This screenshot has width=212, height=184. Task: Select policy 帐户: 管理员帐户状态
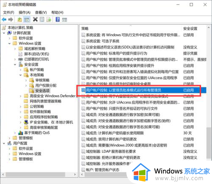coord(103,170)
